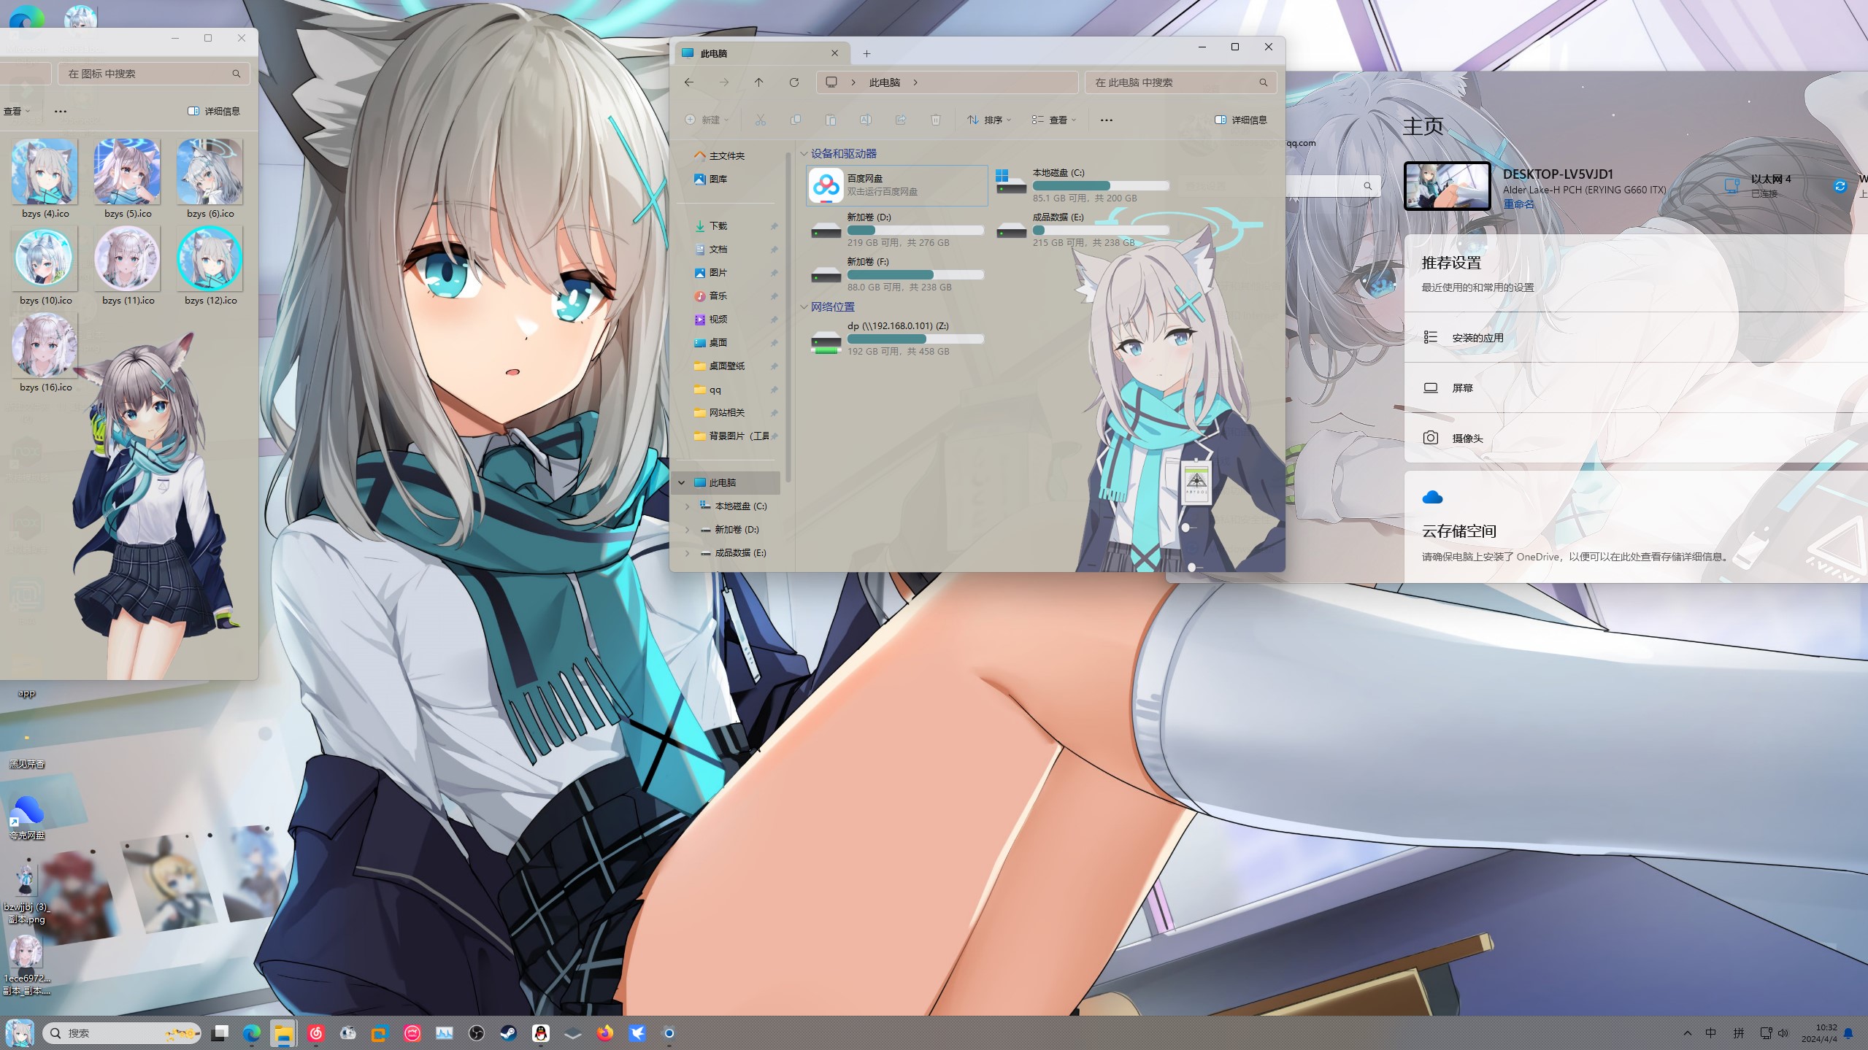Viewport: 1868px width, 1050px height.
Task: Open See more ellipsis menu in This PC
Action: [1106, 120]
